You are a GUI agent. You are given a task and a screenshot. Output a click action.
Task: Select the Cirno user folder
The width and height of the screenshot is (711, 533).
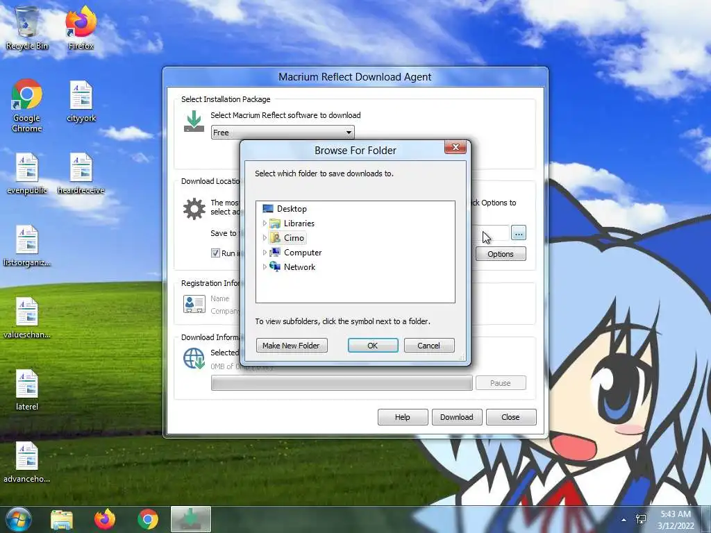coord(287,237)
